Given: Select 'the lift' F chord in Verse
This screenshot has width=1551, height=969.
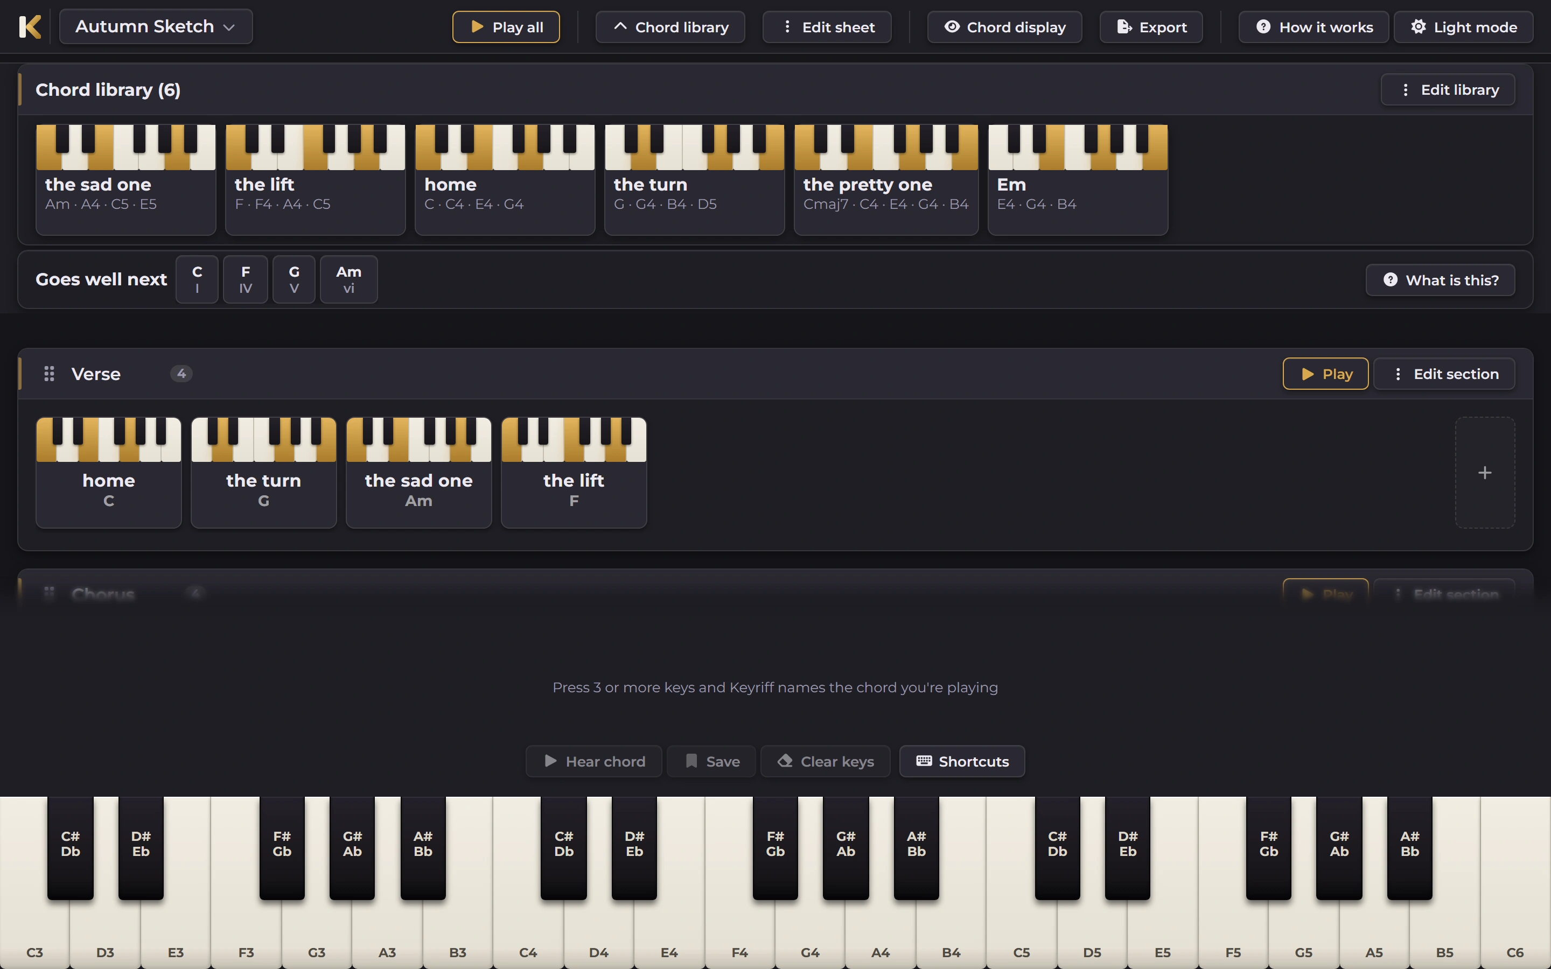Looking at the screenshot, I should pyautogui.click(x=574, y=473).
